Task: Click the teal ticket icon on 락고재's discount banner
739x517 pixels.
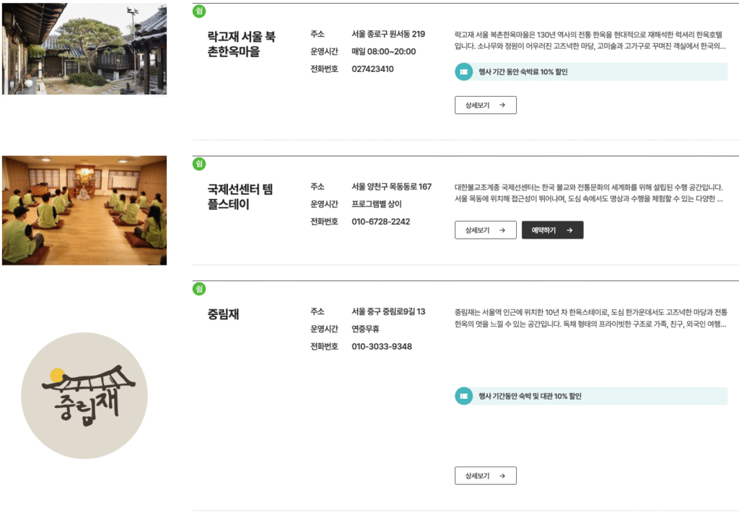Action: [x=463, y=71]
